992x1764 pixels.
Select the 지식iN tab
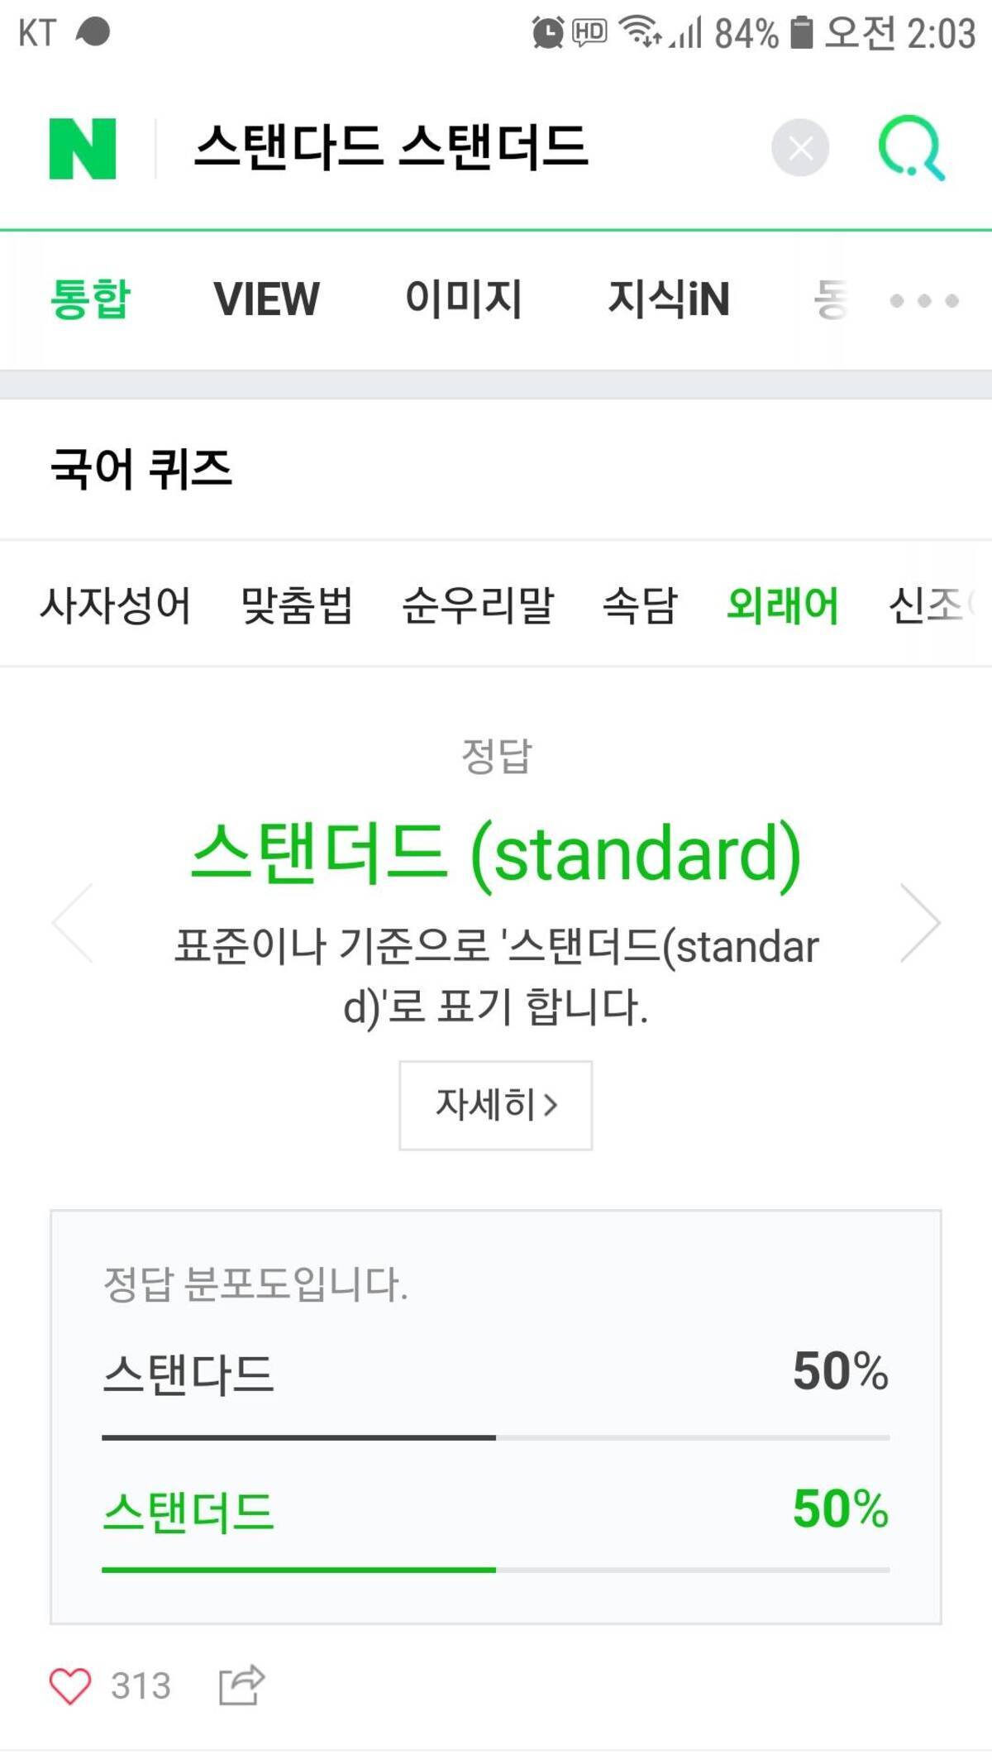coord(668,299)
